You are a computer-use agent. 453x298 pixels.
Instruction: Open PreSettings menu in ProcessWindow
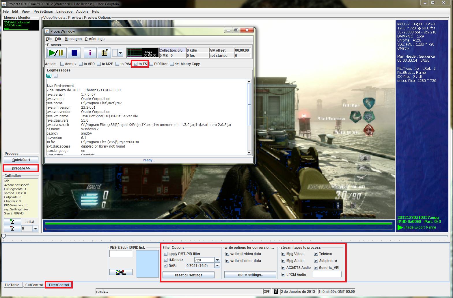click(95, 39)
